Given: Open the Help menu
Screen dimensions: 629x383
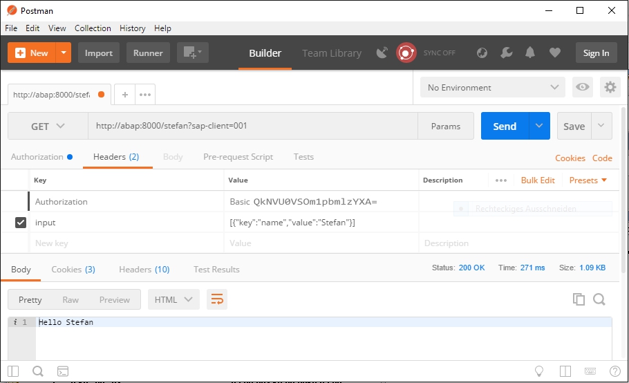Looking at the screenshot, I should [162, 28].
